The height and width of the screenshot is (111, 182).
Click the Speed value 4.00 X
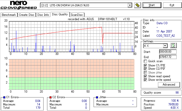(174, 108)
